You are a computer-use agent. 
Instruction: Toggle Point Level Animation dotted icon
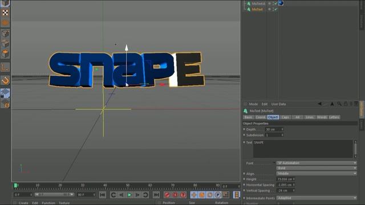coord(226,195)
